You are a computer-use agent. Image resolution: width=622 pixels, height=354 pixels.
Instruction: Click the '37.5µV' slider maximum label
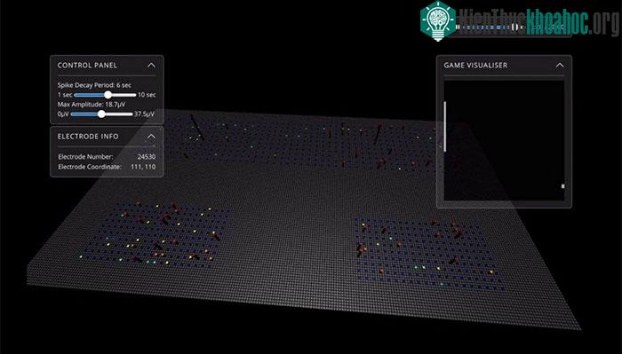(x=144, y=114)
